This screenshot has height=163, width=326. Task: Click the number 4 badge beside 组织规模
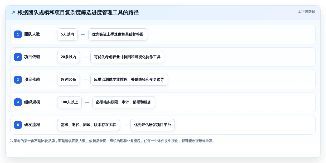[18, 102]
